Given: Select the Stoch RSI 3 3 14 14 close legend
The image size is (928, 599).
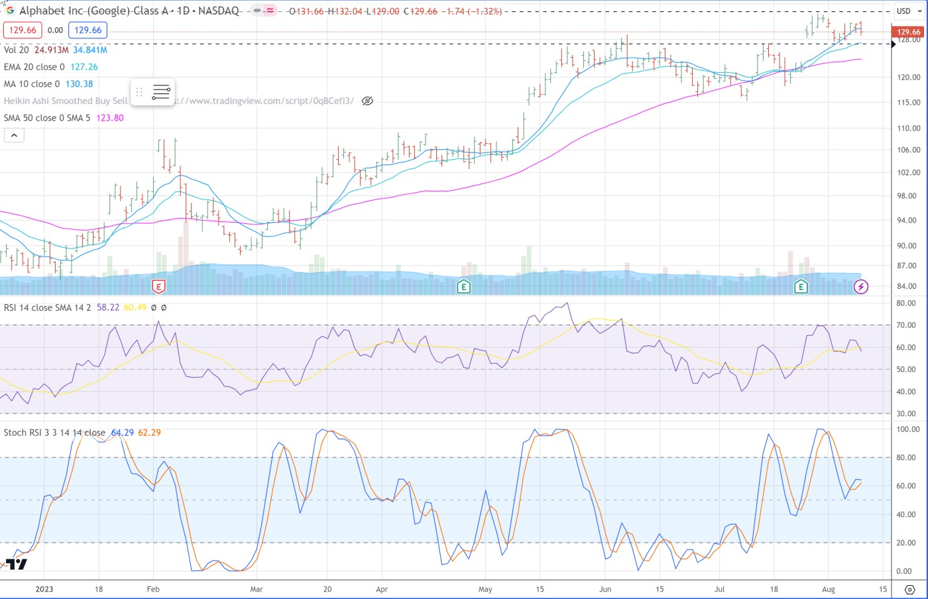Looking at the screenshot, I should pyautogui.click(x=54, y=433).
